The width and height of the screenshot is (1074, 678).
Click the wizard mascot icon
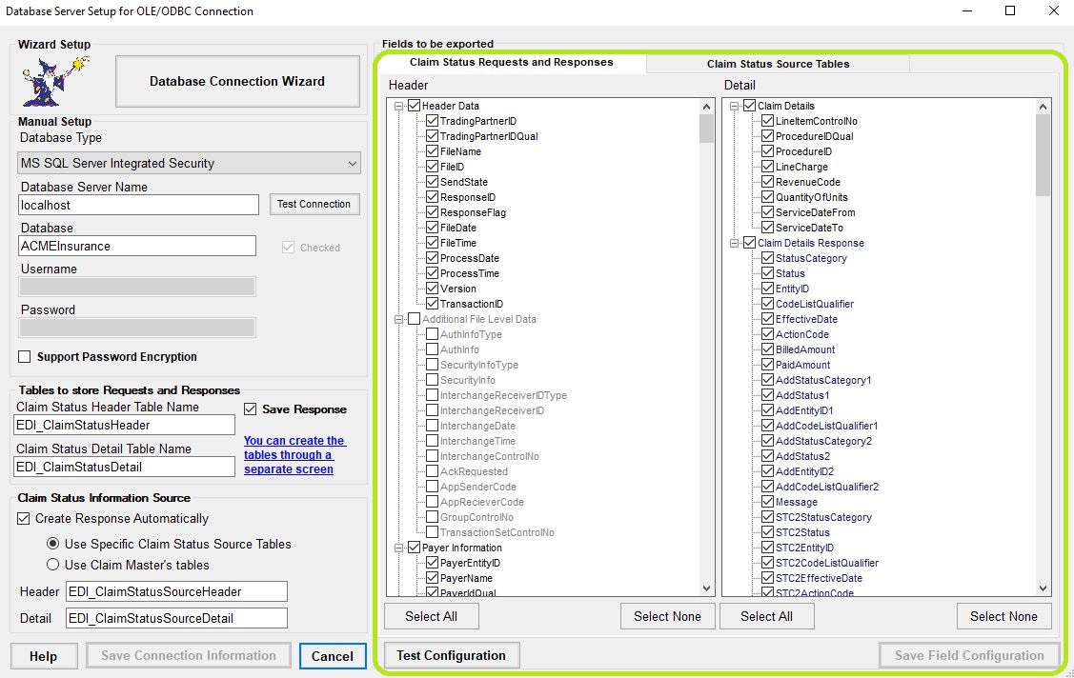[55, 81]
